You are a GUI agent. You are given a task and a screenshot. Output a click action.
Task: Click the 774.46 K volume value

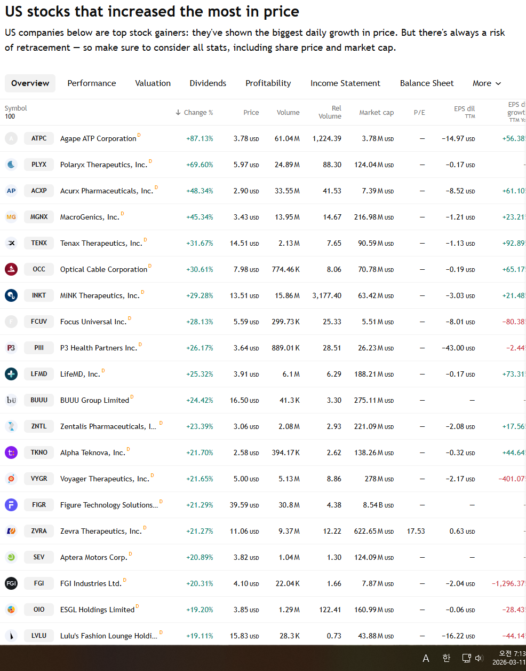286,269
